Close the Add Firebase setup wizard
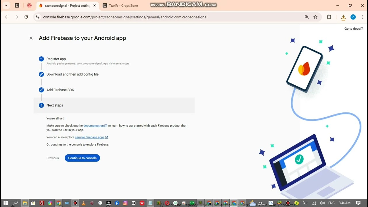Image resolution: width=368 pixels, height=207 pixels. pyautogui.click(x=31, y=38)
